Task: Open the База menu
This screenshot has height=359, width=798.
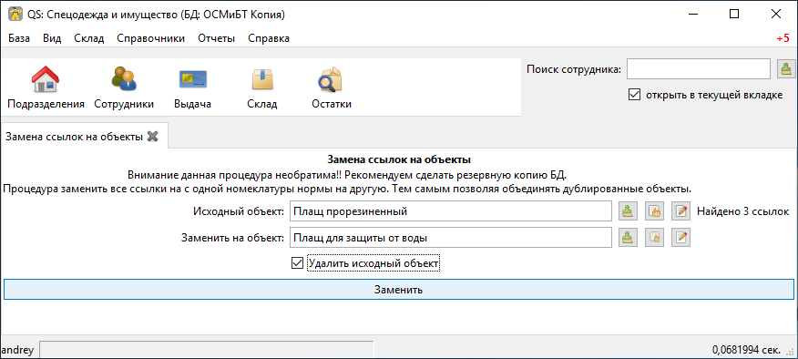Action: (x=19, y=38)
